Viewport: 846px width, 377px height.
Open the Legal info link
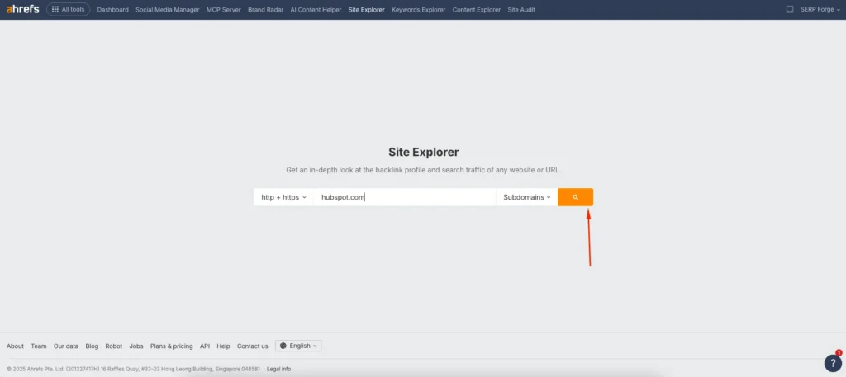click(x=279, y=369)
